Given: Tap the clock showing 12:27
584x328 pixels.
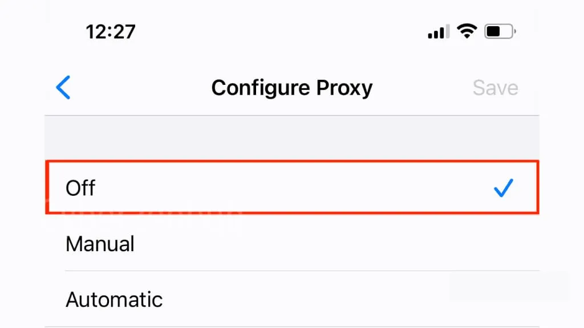Looking at the screenshot, I should pyautogui.click(x=112, y=31).
